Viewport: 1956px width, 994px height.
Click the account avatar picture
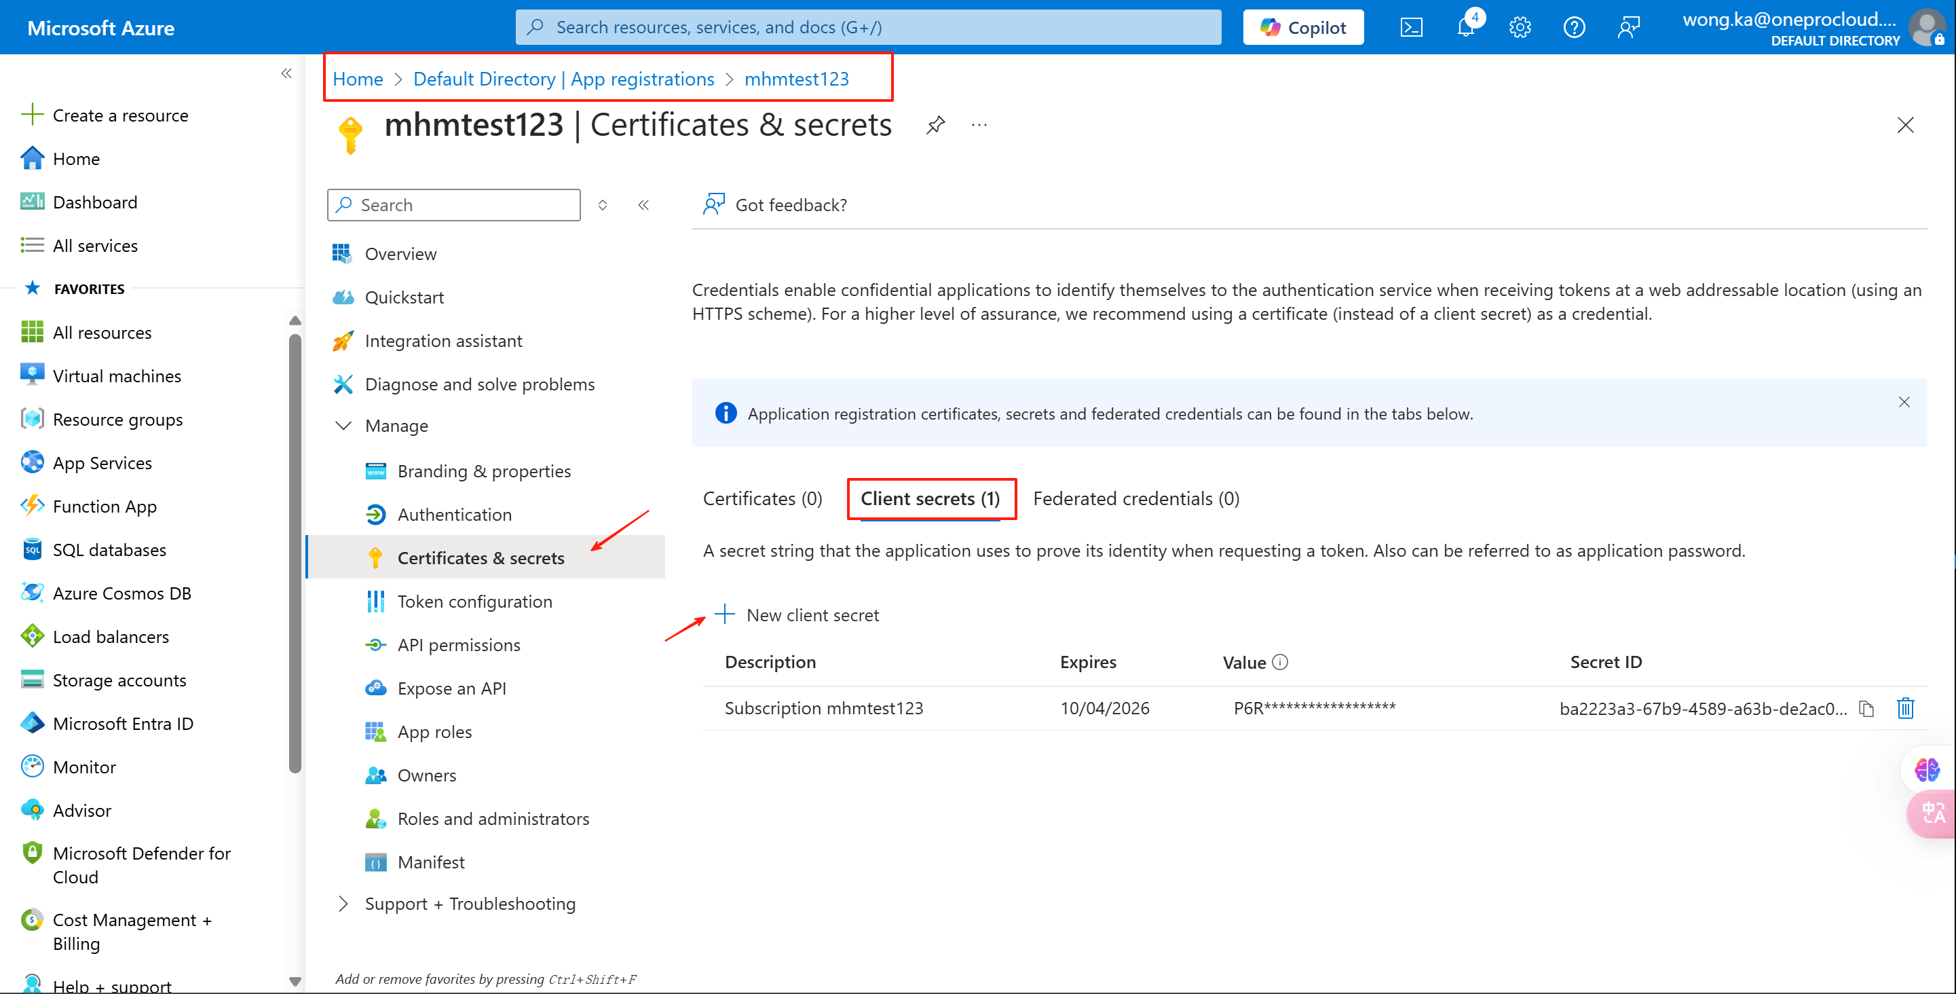point(1927,28)
